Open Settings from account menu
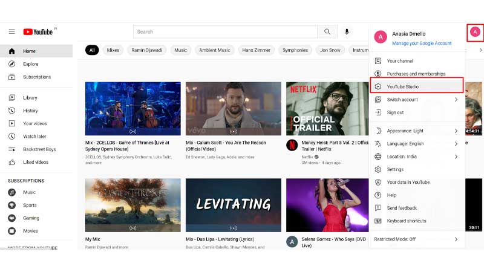This screenshot has height=272, width=484. [x=417, y=169]
